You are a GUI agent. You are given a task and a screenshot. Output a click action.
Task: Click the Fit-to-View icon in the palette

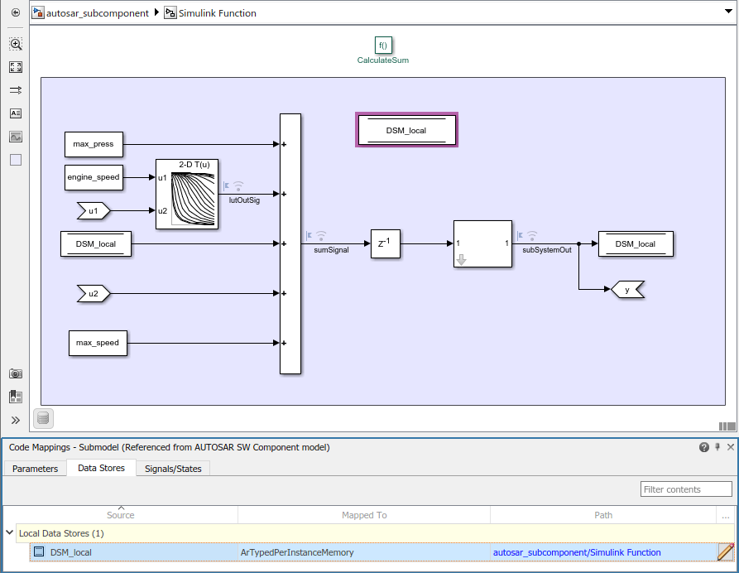tap(15, 67)
